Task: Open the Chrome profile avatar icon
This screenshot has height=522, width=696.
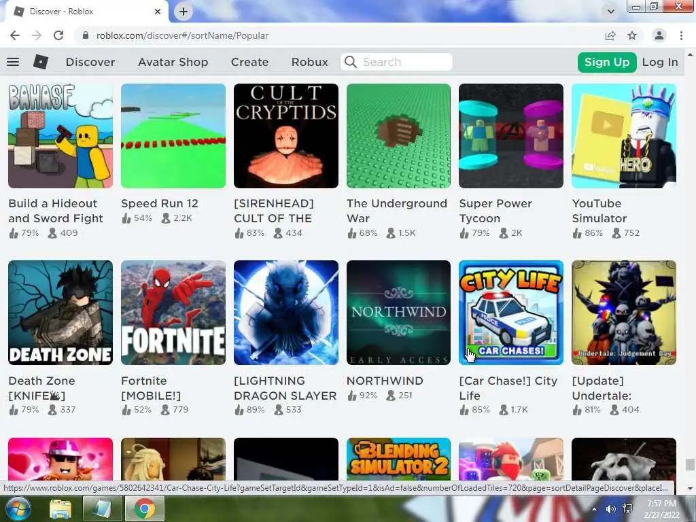Action: click(659, 35)
